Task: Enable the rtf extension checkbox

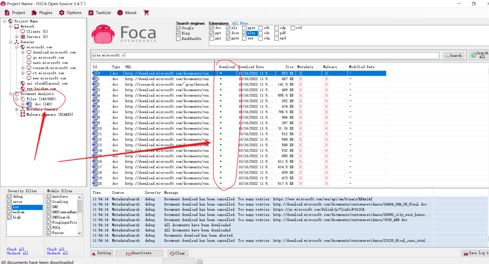Action: coord(293,28)
